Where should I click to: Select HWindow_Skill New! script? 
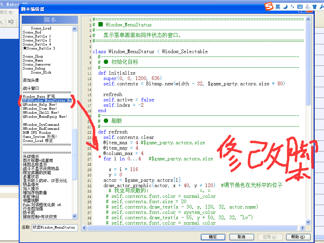[x=41, y=112]
